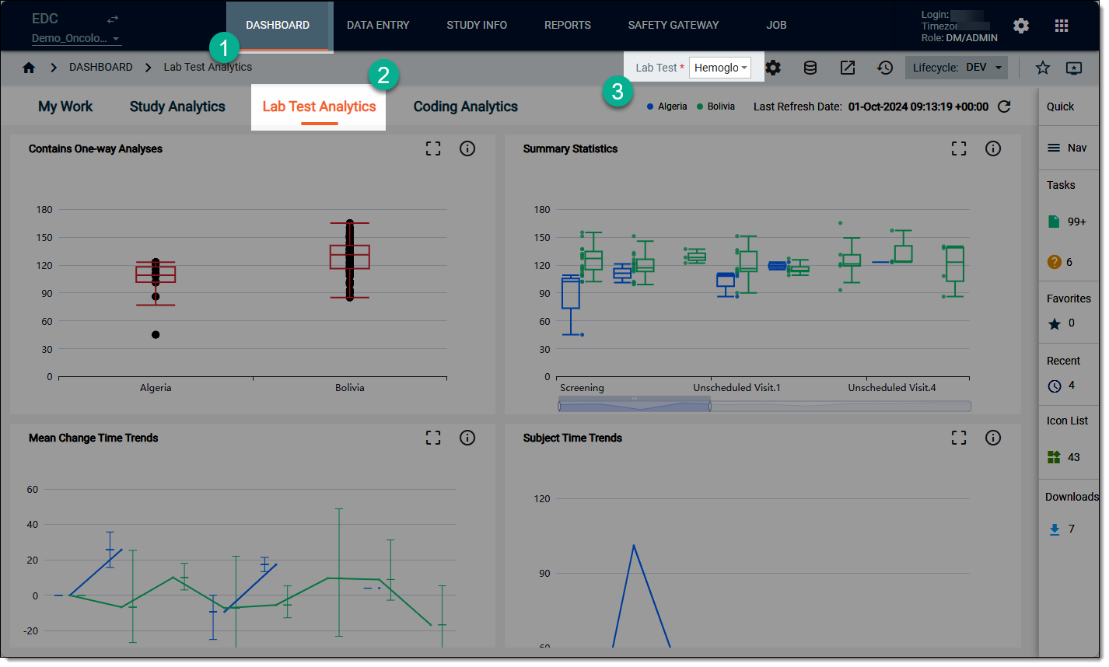Image resolution: width=1109 pixels, height=667 pixels.
Task: Open Favorites star icon in sidebar
Action: pos(1055,324)
